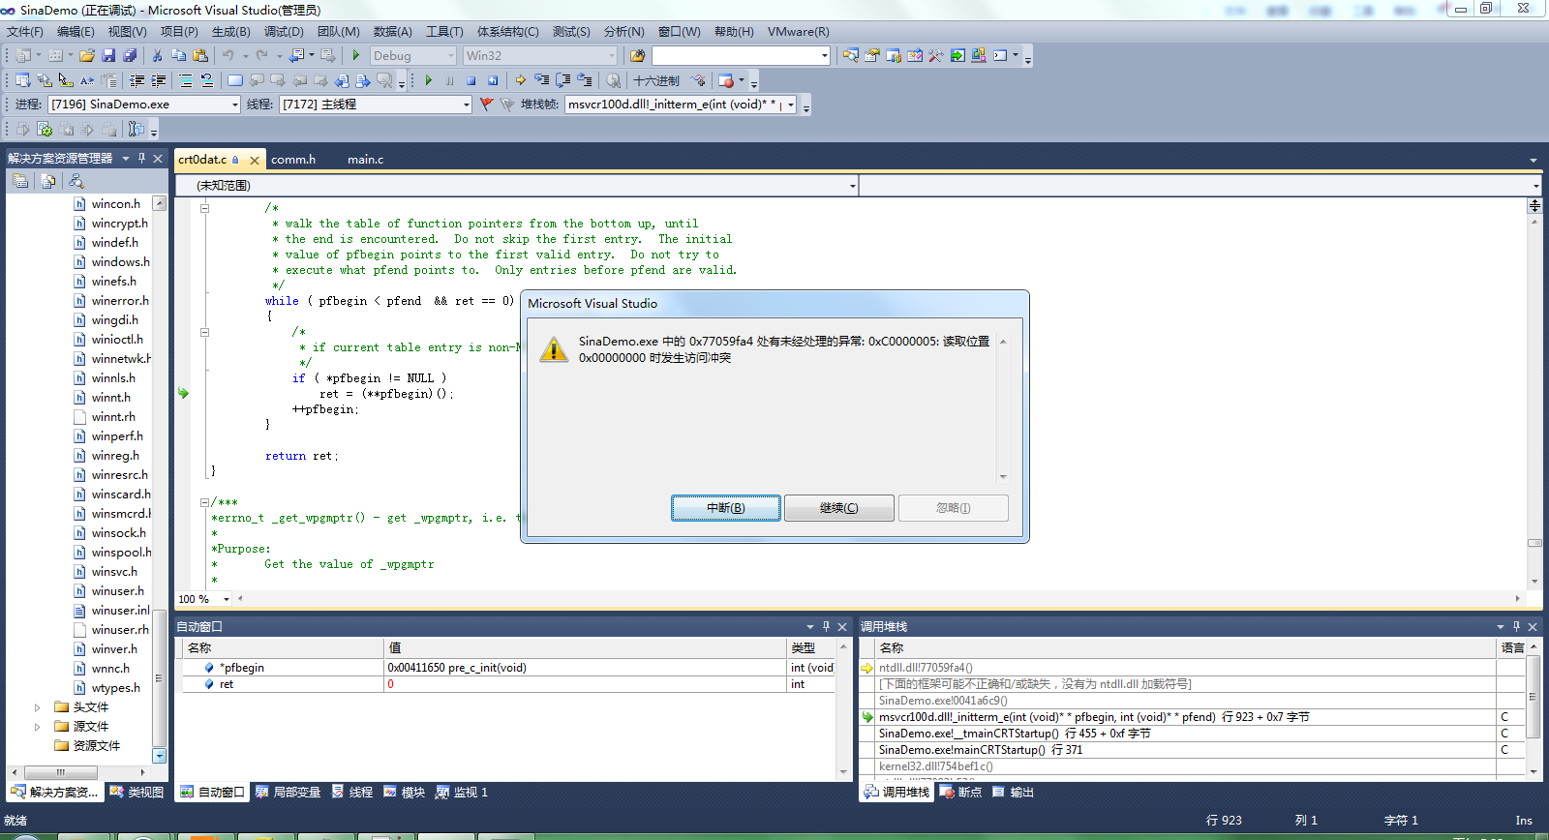Click the Step Over icon
The image size is (1549, 840).
pos(563,81)
